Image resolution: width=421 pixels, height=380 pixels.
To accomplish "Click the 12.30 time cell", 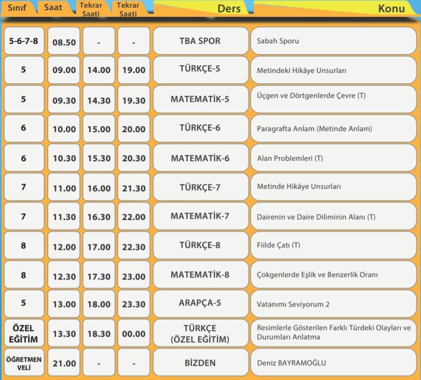I will [x=64, y=275].
